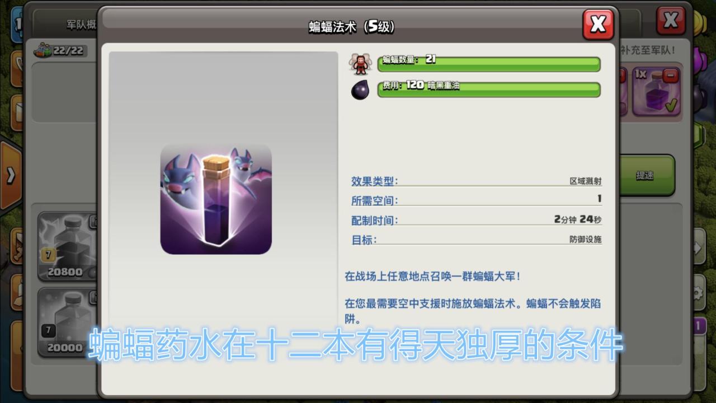This screenshot has height=403, width=716.
Task: Remove one spell with the red minus button
Action: pos(670,74)
